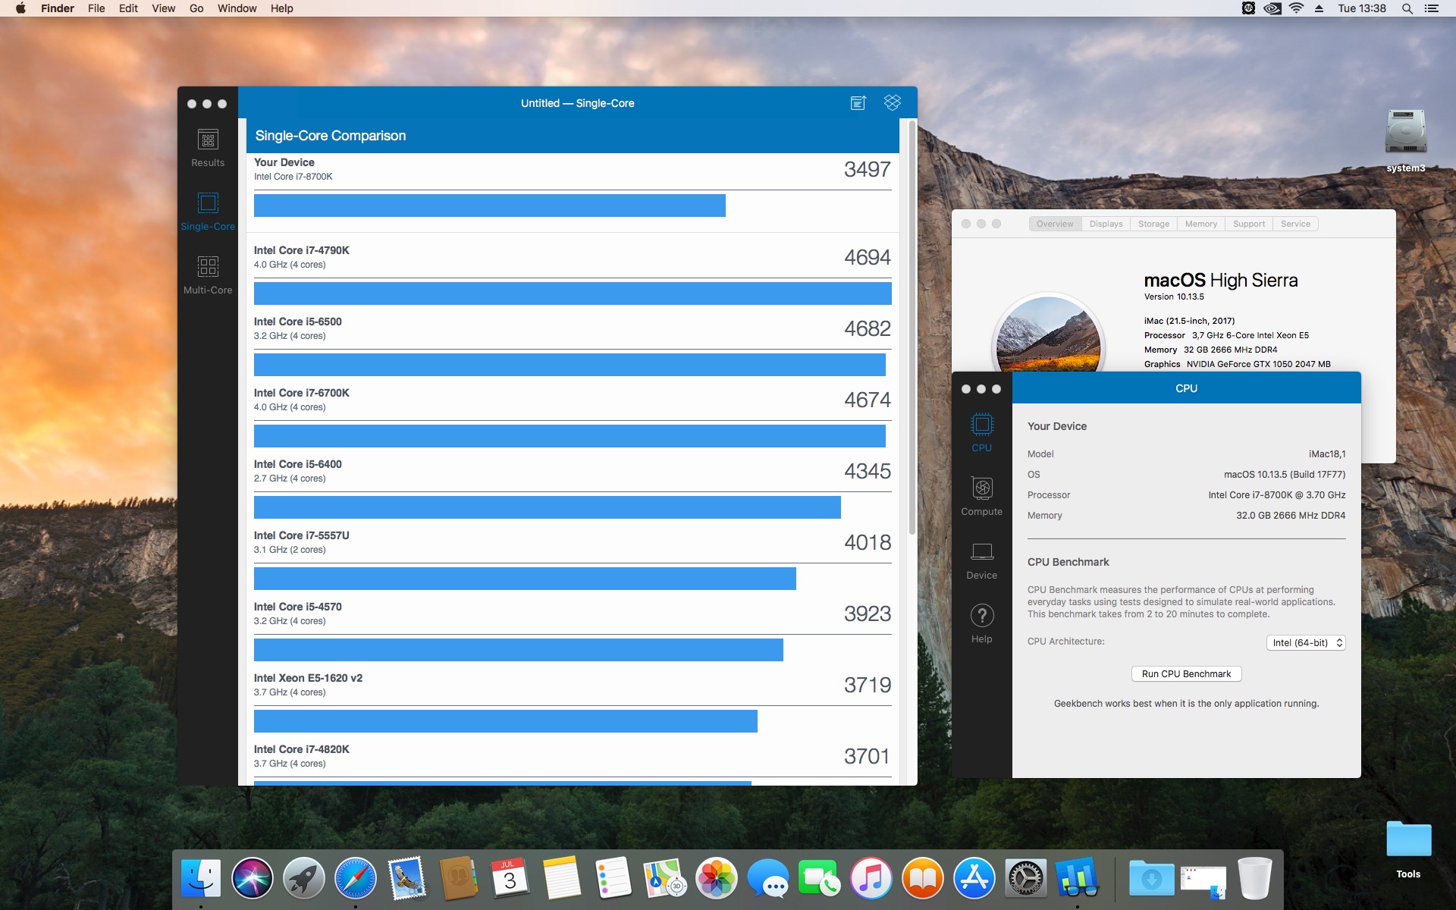
Task: Open the Results section in the Geekbench sidebar
Action: click(207, 148)
